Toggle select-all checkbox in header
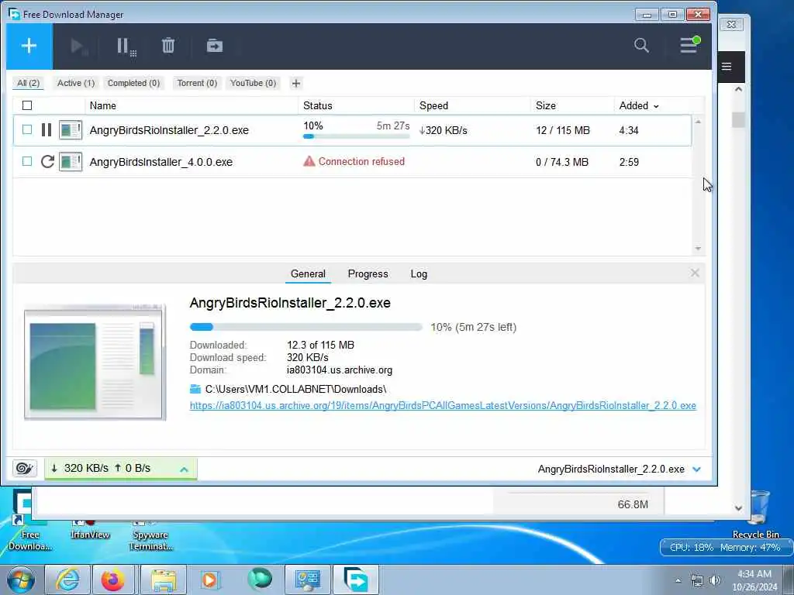Image resolution: width=794 pixels, height=595 pixels. point(27,105)
